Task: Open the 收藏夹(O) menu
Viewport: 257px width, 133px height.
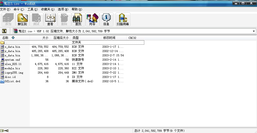Action: (x=48, y=9)
